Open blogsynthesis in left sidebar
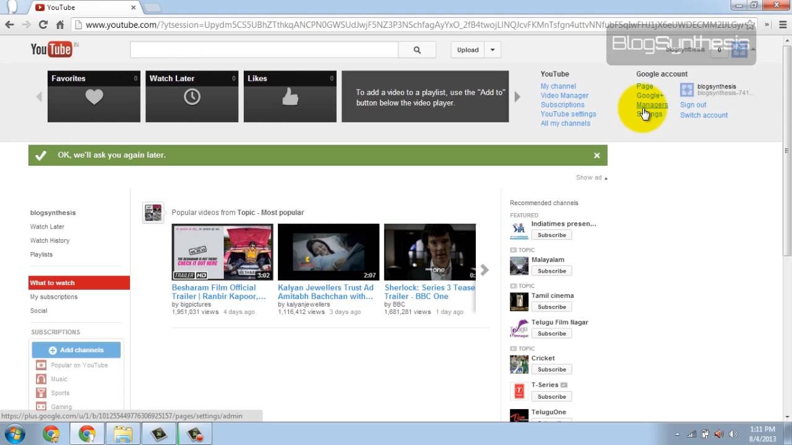 tap(53, 213)
